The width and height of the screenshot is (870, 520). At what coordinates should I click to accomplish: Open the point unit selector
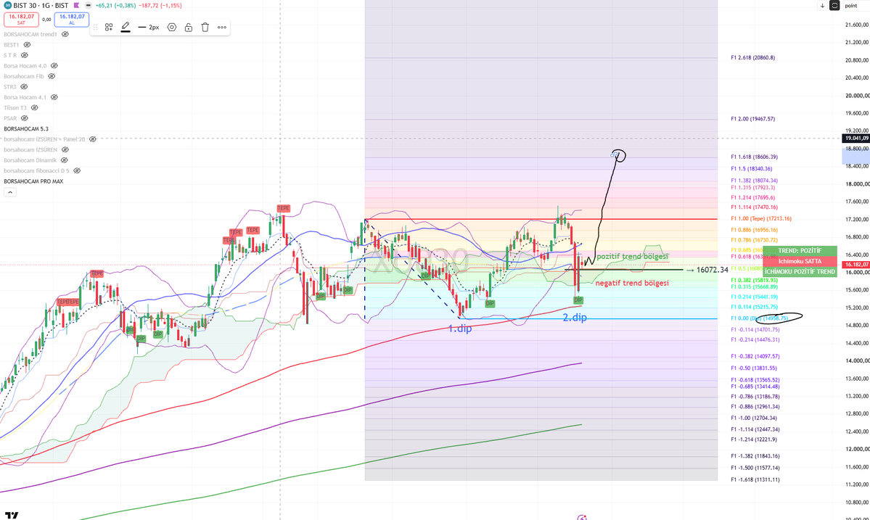pos(851,6)
